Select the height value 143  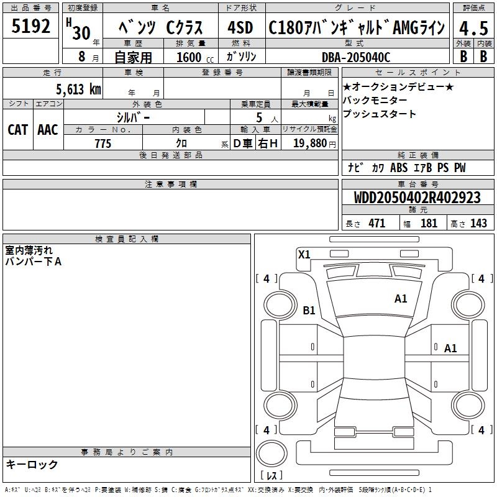click(x=478, y=223)
